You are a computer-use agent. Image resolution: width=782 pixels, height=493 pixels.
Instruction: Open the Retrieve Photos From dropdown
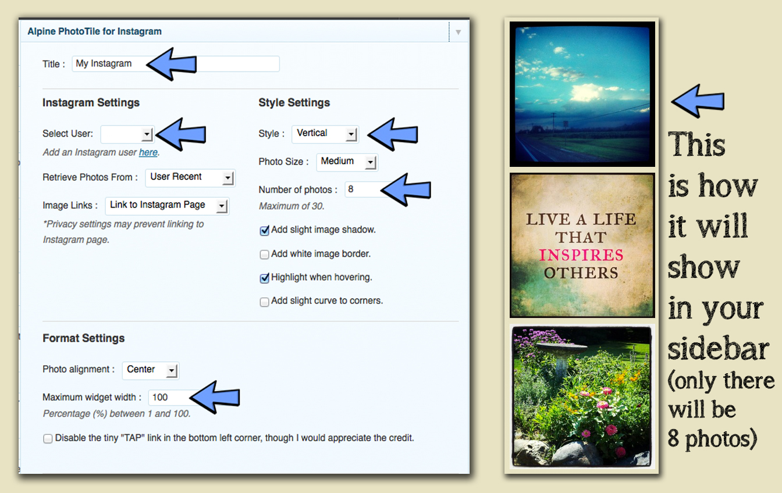point(190,177)
